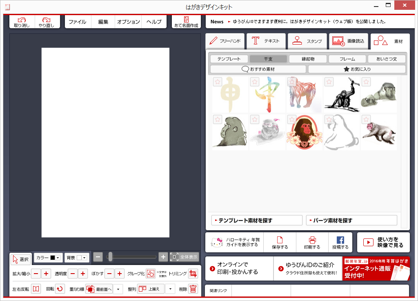Rotate the object using the 回転 icon

pyautogui.click(x=60, y=288)
